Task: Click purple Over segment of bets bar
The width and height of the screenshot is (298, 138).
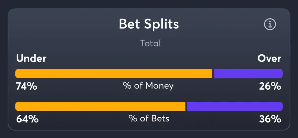Action: click(x=235, y=107)
